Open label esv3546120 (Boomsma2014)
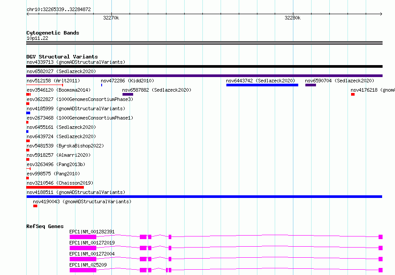This screenshot has width=395, height=275. [59, 90]
